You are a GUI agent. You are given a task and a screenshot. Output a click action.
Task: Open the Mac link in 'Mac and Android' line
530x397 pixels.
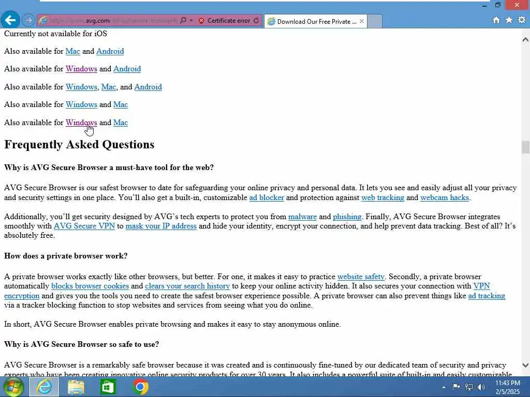point(72,51)
